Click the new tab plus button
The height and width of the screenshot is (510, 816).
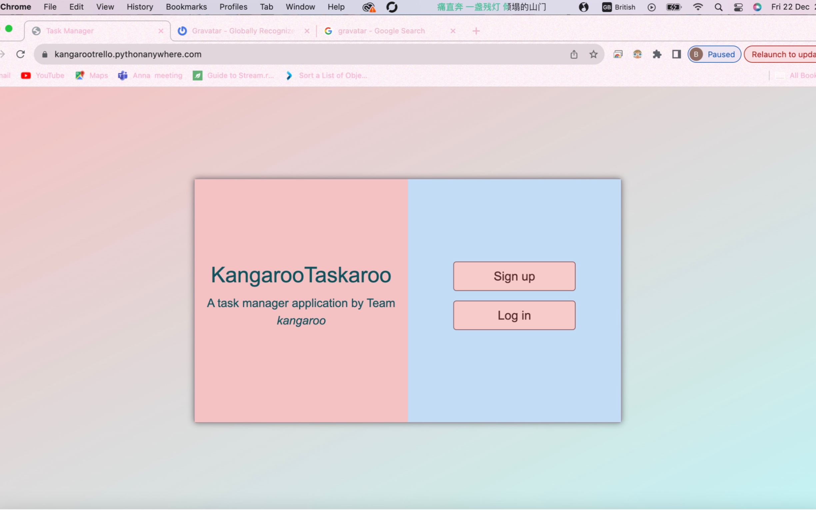point(476,30)
